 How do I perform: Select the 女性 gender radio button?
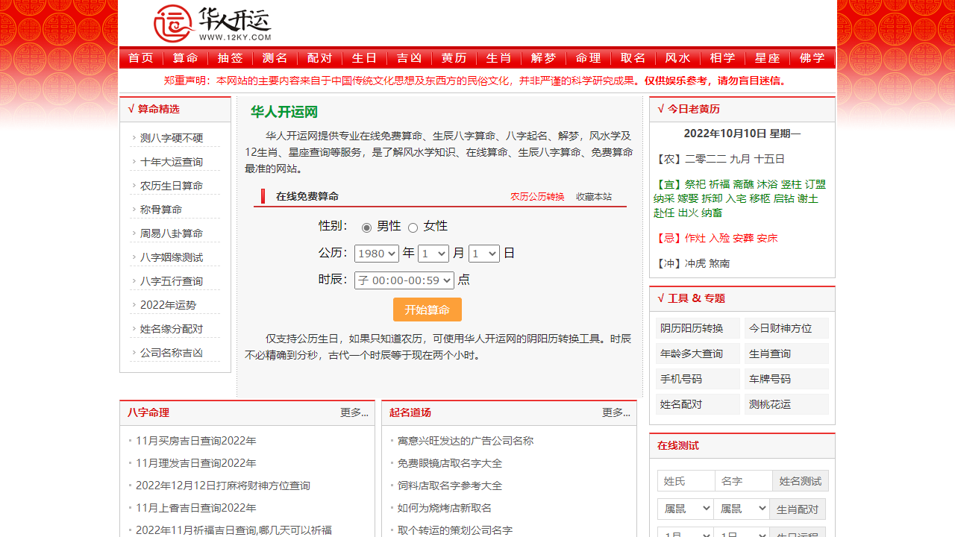[x=413, y=227]
